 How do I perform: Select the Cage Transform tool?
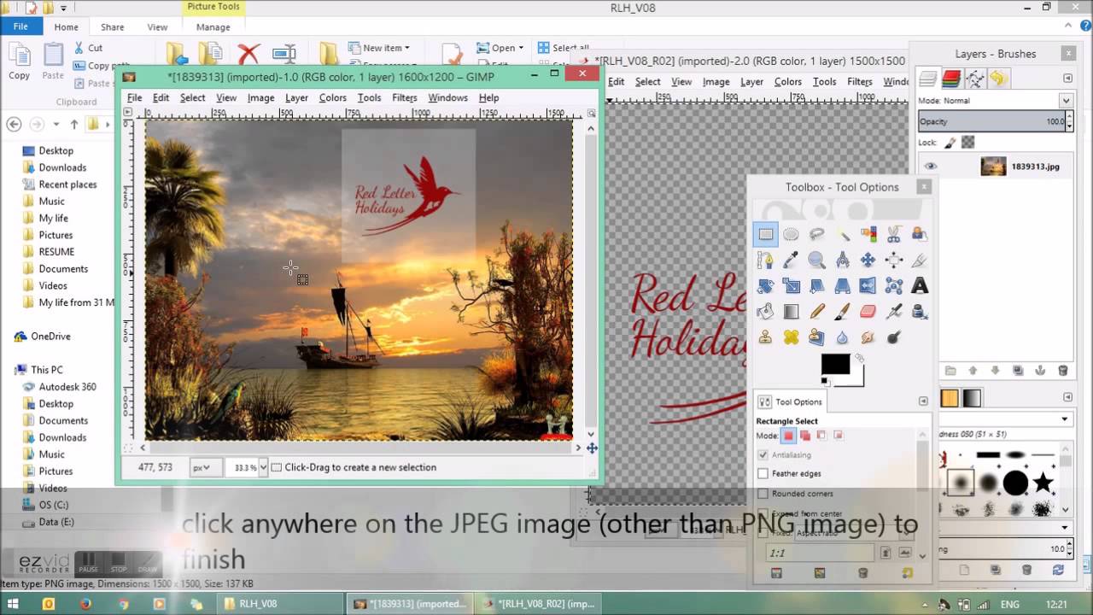(x=894, y=286)
